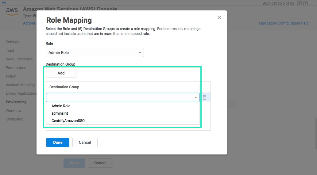Add a new destination group
The width and height of the screenshot is (317, 175).
pos(61,73)
